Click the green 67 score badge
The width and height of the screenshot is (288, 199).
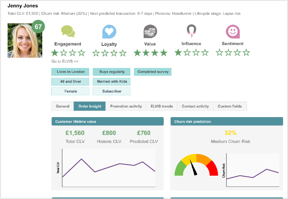click(x=38, y=27)
